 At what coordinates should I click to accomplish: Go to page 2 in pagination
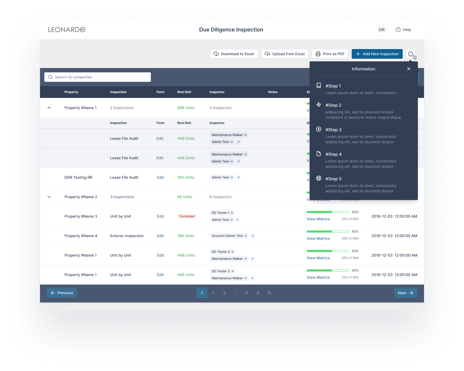(213, 293)
